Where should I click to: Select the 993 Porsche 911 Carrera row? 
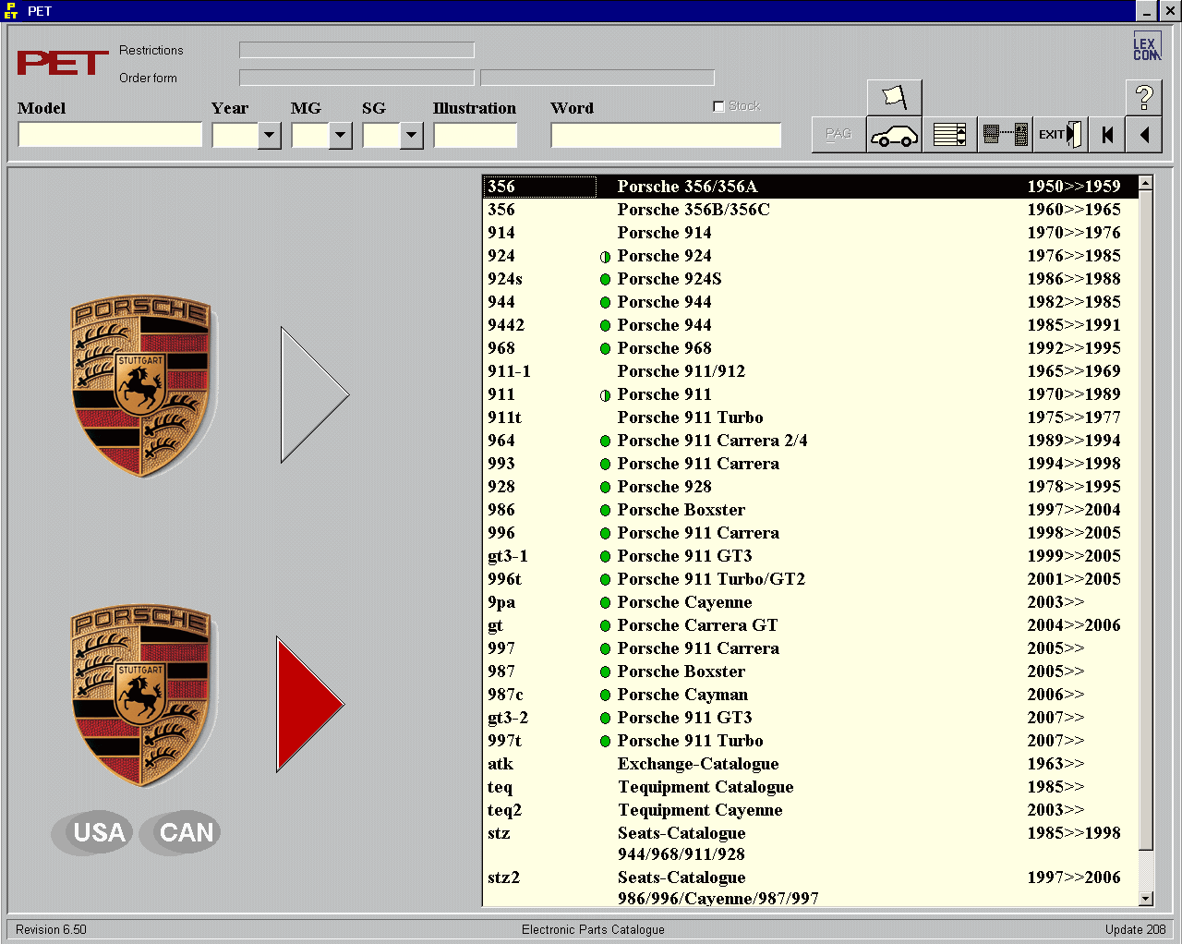[x=810, y=464]
